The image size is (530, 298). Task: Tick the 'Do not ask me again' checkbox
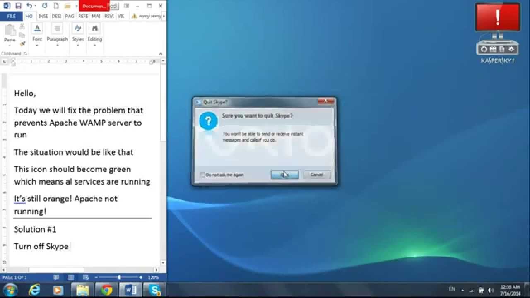pos(202,175)
